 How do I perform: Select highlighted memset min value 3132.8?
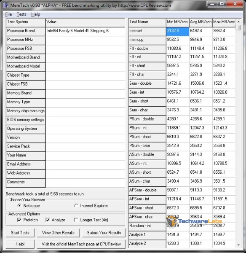tap(177, 32)
